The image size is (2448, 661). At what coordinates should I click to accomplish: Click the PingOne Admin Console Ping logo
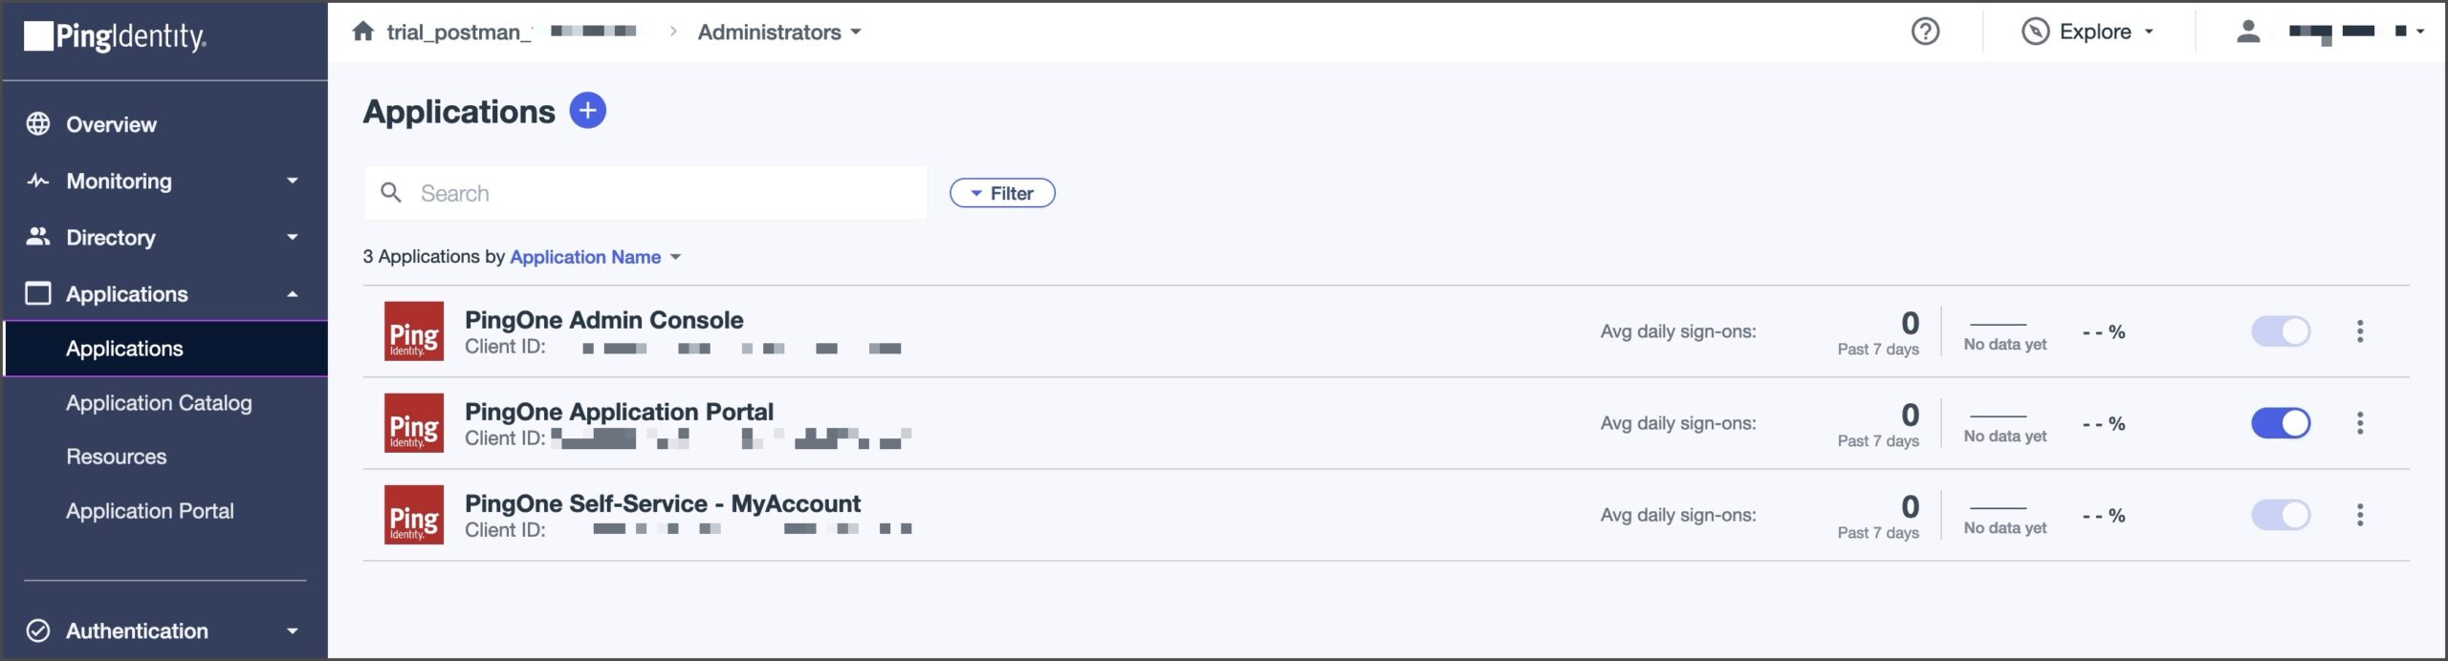click(414, 331)
